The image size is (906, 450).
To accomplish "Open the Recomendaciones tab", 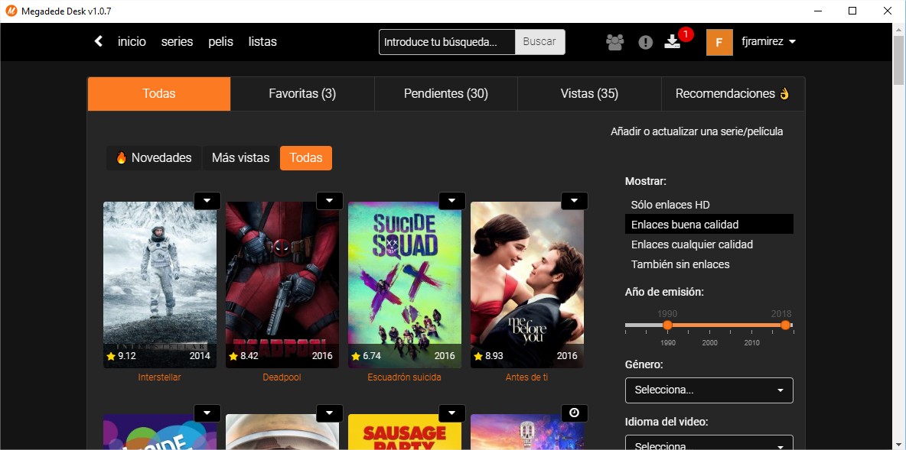I will [732, 93].
